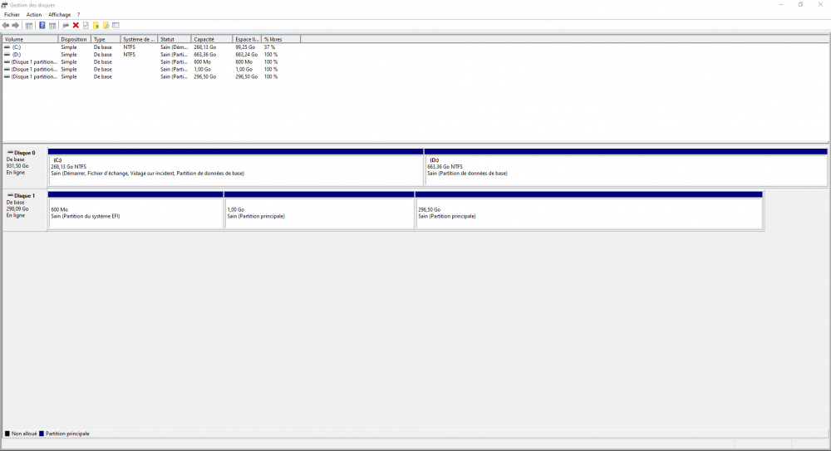Image resolution: width=831 pixels, height=451 pixels.
Task: Toggle the console tree pane toolbar icon
Action: point(29,25)
